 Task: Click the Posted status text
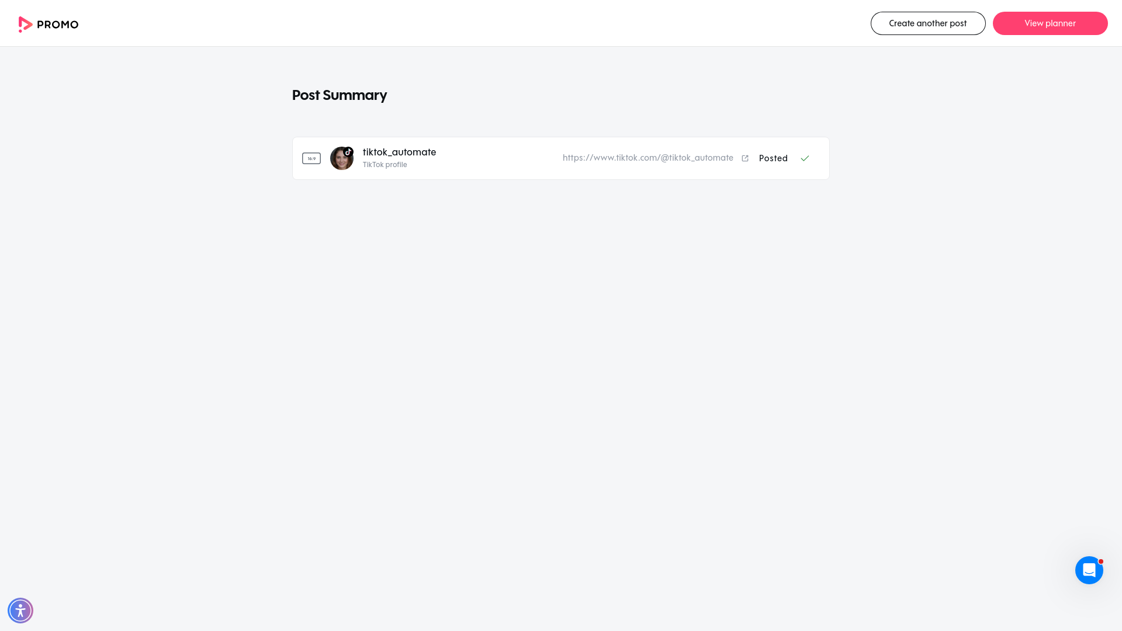[x=773, y=158]
